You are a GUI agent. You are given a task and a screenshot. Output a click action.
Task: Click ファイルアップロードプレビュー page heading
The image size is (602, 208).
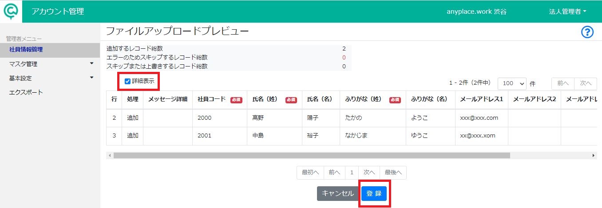[x=177, y=31]
